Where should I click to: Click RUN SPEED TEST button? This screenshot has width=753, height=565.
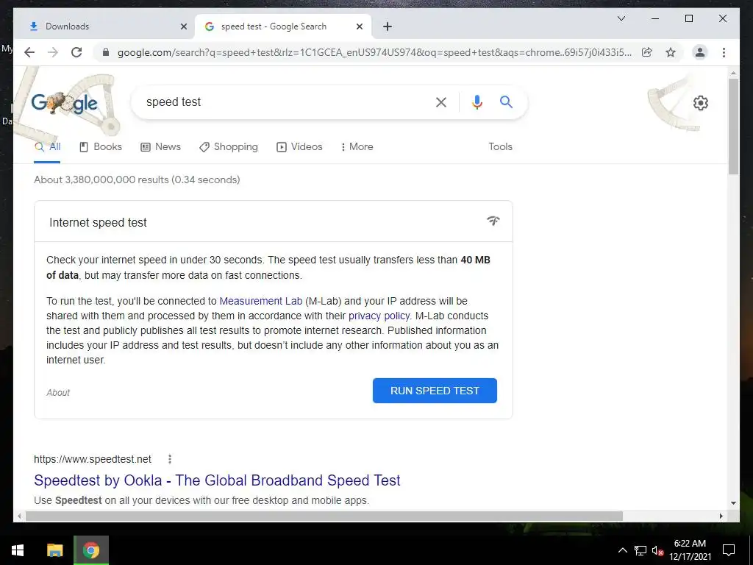435,391
